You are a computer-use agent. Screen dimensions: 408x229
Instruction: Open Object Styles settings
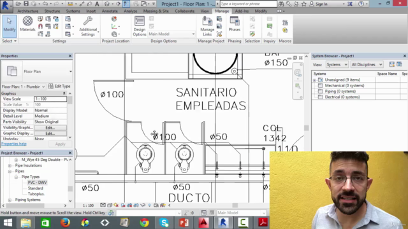point(40,18)
